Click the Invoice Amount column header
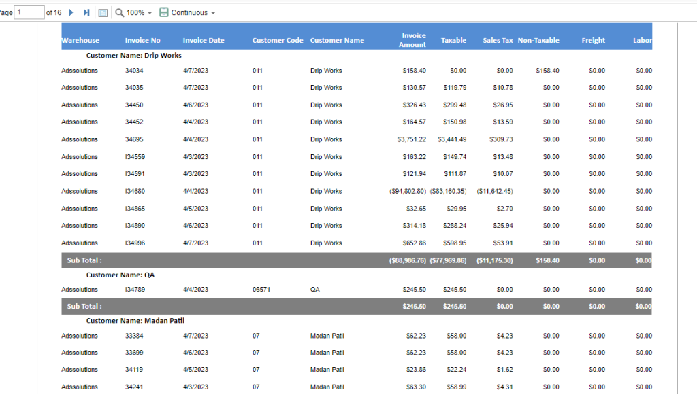The width and height of the screenshot is (697, 399). pos(412,40)
